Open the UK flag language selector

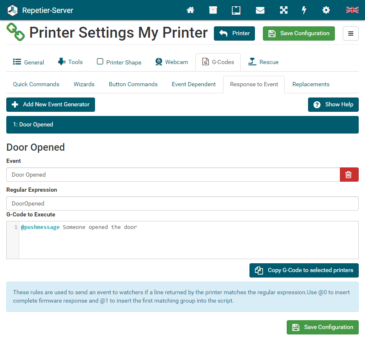coord(352,10)
